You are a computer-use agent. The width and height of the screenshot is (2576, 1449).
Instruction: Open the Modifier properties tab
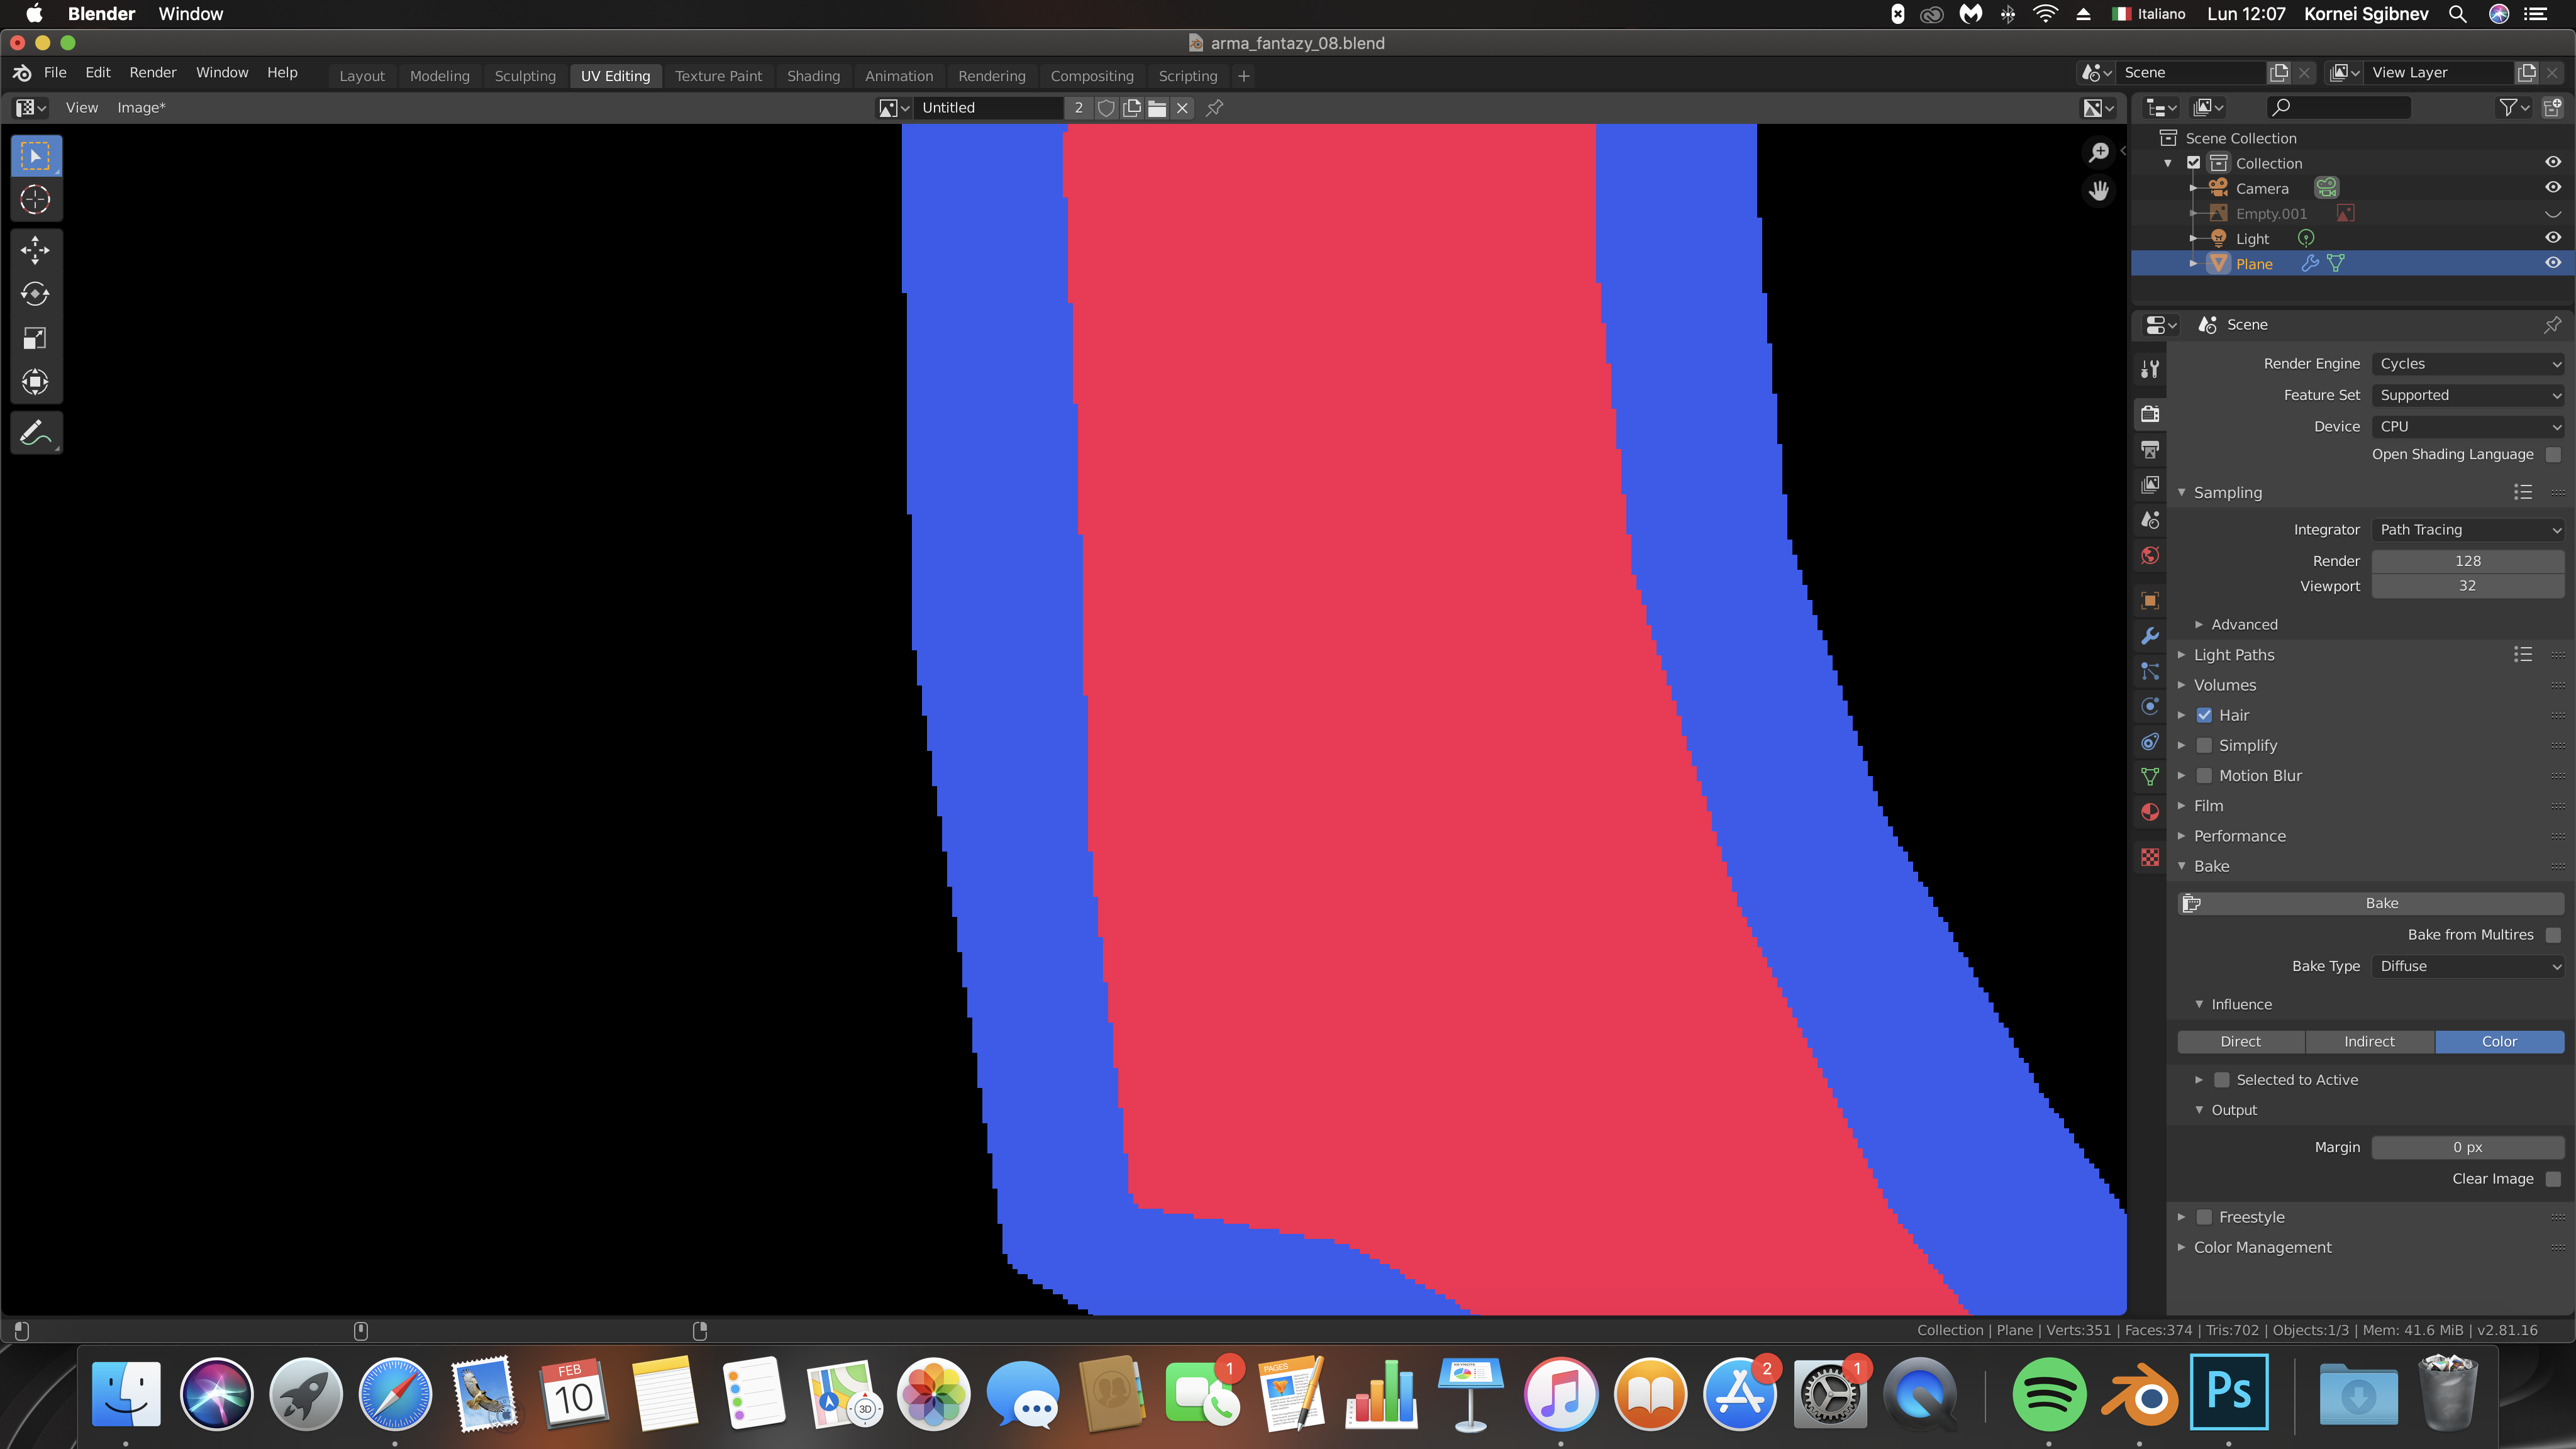tap(2149, 636)
